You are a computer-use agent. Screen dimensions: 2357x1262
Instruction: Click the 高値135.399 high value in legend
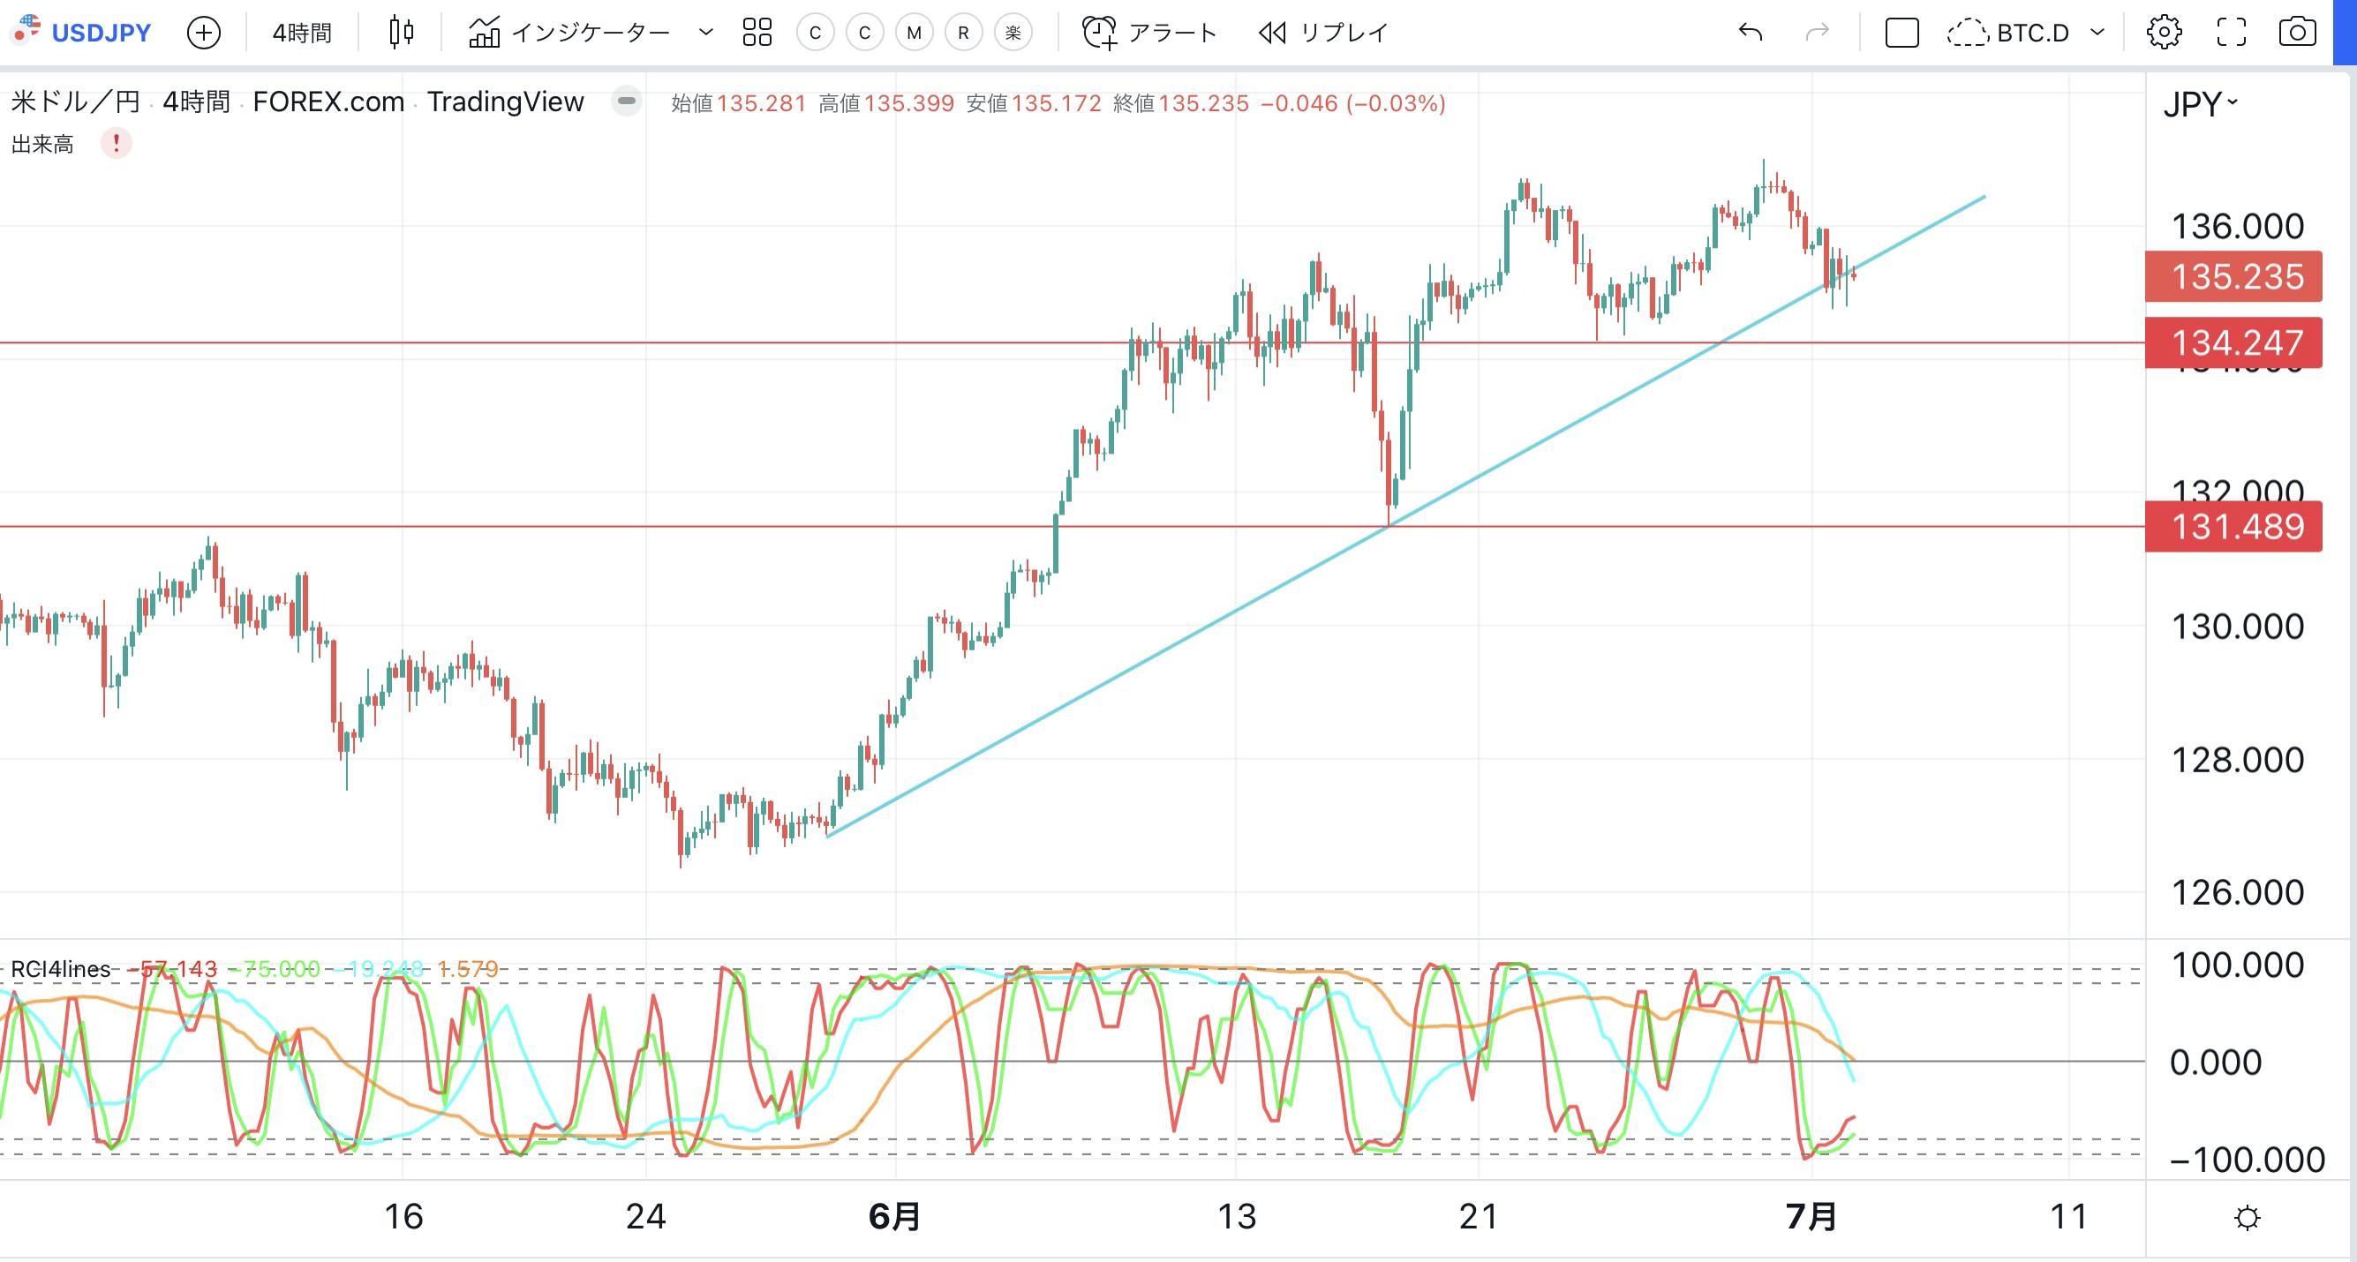[x=885, y=103]
